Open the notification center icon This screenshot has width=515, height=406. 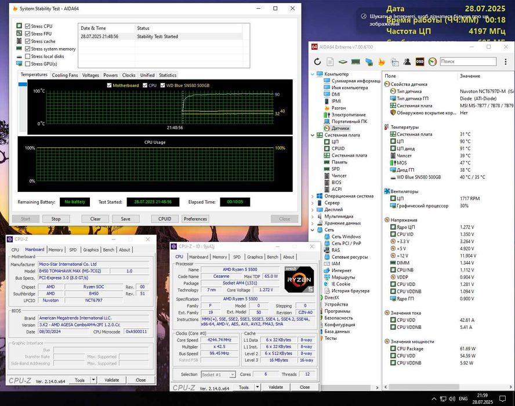pos(502,399)
